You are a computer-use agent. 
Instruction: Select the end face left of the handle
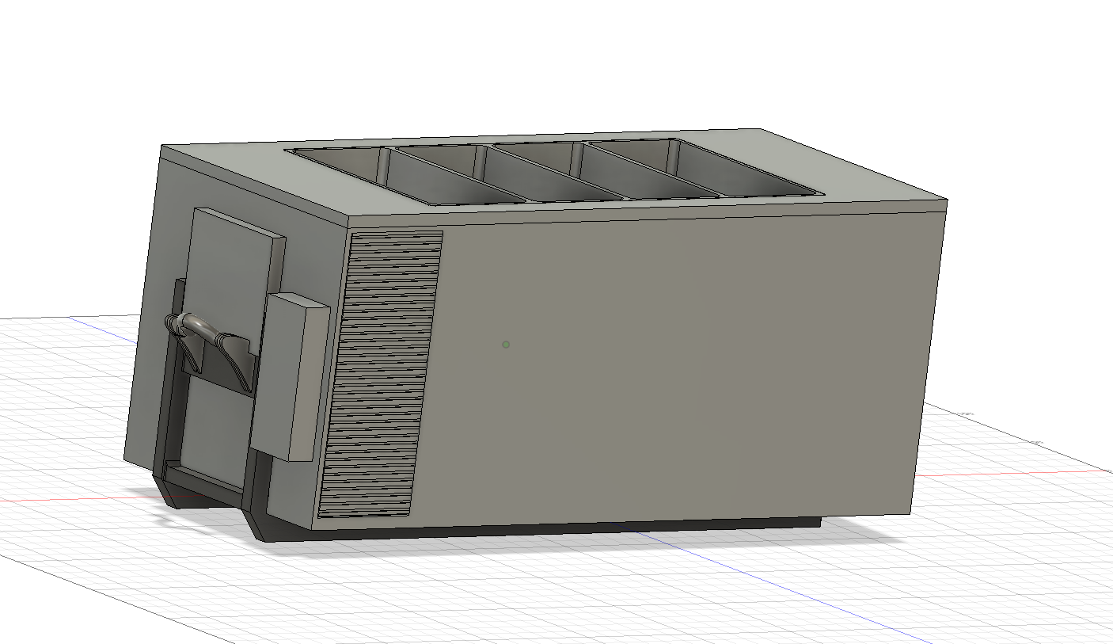pyautogui.click(x=150, y=317)
